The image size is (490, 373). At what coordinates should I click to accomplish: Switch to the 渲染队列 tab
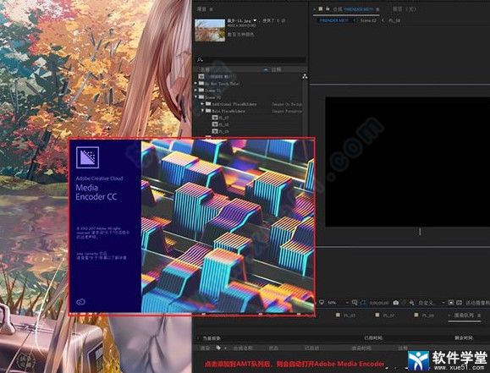[x=464, y=315]
